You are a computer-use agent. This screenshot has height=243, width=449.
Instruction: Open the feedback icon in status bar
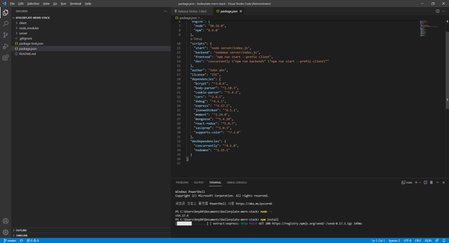pyautogui.click(x=437, y=241)
